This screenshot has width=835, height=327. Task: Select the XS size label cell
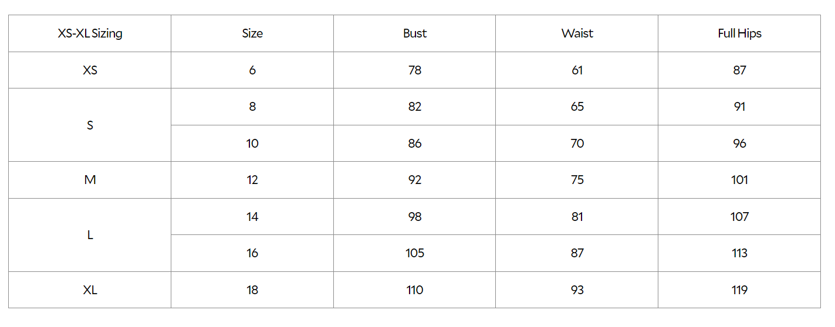(x=90, y=70)
